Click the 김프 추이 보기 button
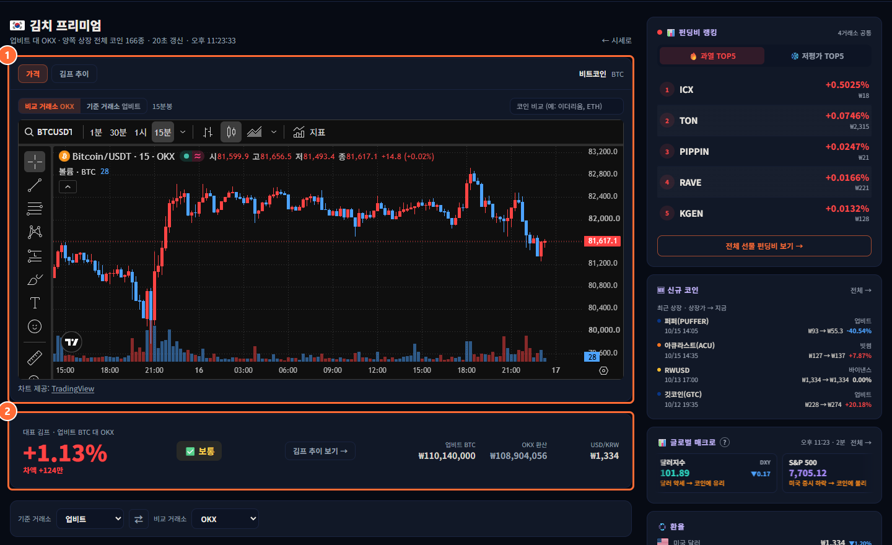The image size is (892, 545). (x=320, y=451)
